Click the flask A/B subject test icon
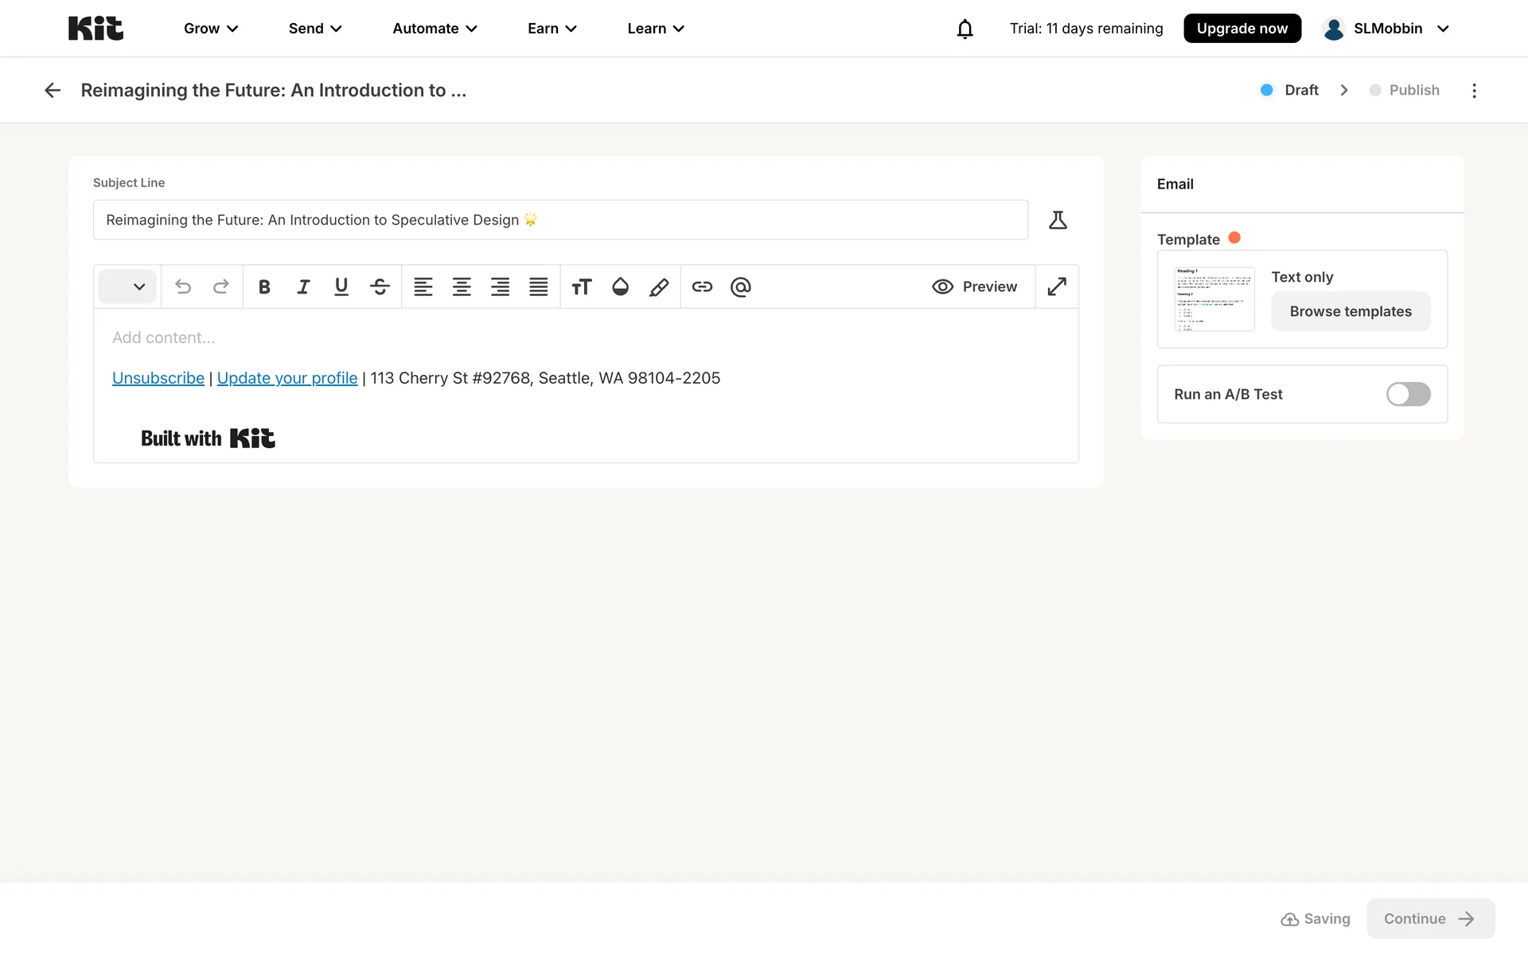 tap(1058, 220)
